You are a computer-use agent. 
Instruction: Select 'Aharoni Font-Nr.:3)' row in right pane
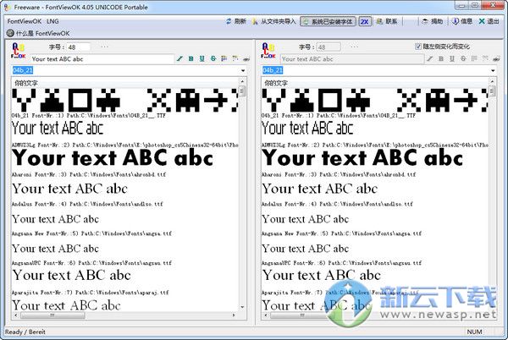[339, 174]
